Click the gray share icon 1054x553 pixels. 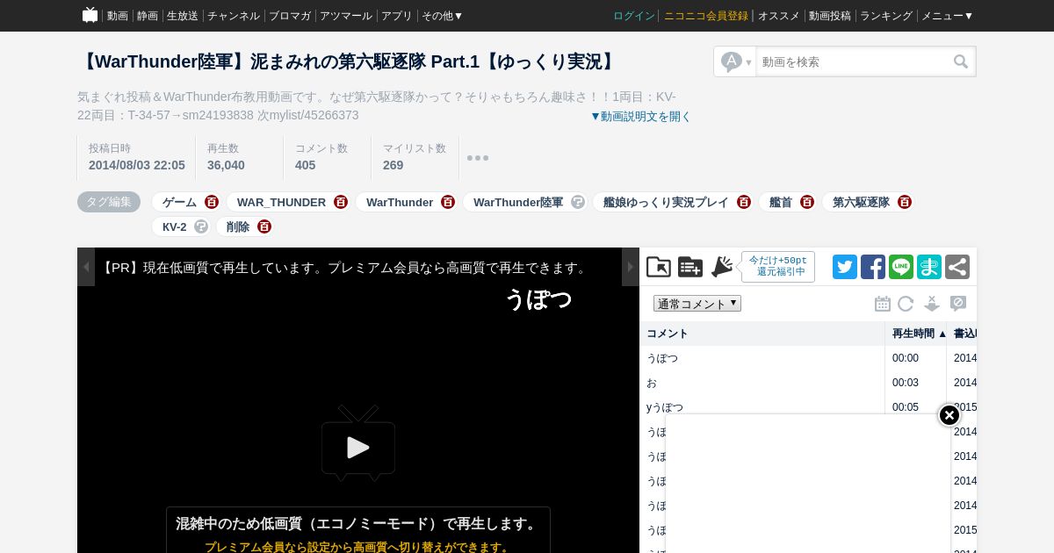(x=957, y=267)
